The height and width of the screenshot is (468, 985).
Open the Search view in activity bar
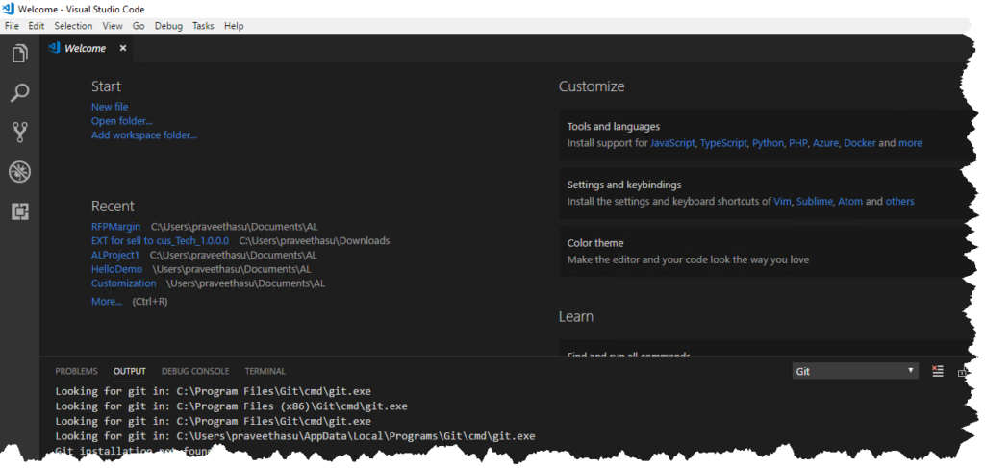(x=20, y=93)
